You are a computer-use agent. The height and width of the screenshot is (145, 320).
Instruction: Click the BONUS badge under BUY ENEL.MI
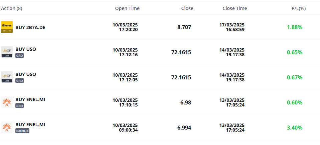click(22, 131)
